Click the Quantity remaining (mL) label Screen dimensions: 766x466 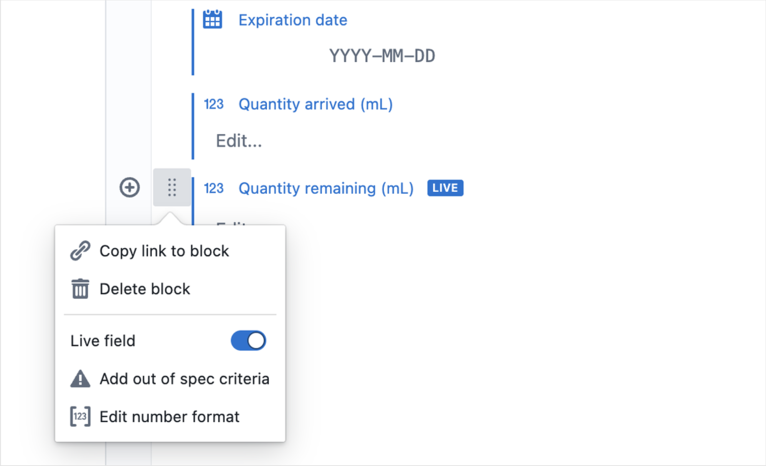click(x=326, y=188)
